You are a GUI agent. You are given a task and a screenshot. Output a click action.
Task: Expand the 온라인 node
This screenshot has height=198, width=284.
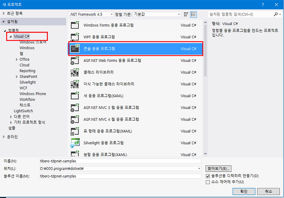(4, 137)
